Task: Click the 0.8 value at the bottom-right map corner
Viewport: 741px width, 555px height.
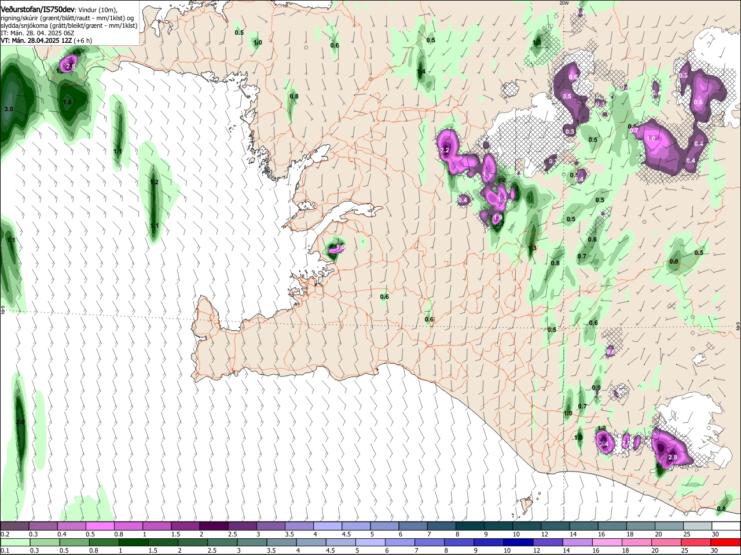Action: (x=721, y=509)
